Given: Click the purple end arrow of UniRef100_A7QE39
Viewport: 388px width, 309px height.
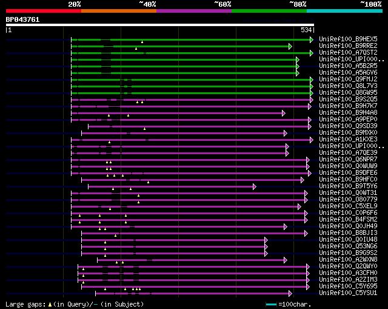Looking at the screenshot, I should [x=287, y=154].
